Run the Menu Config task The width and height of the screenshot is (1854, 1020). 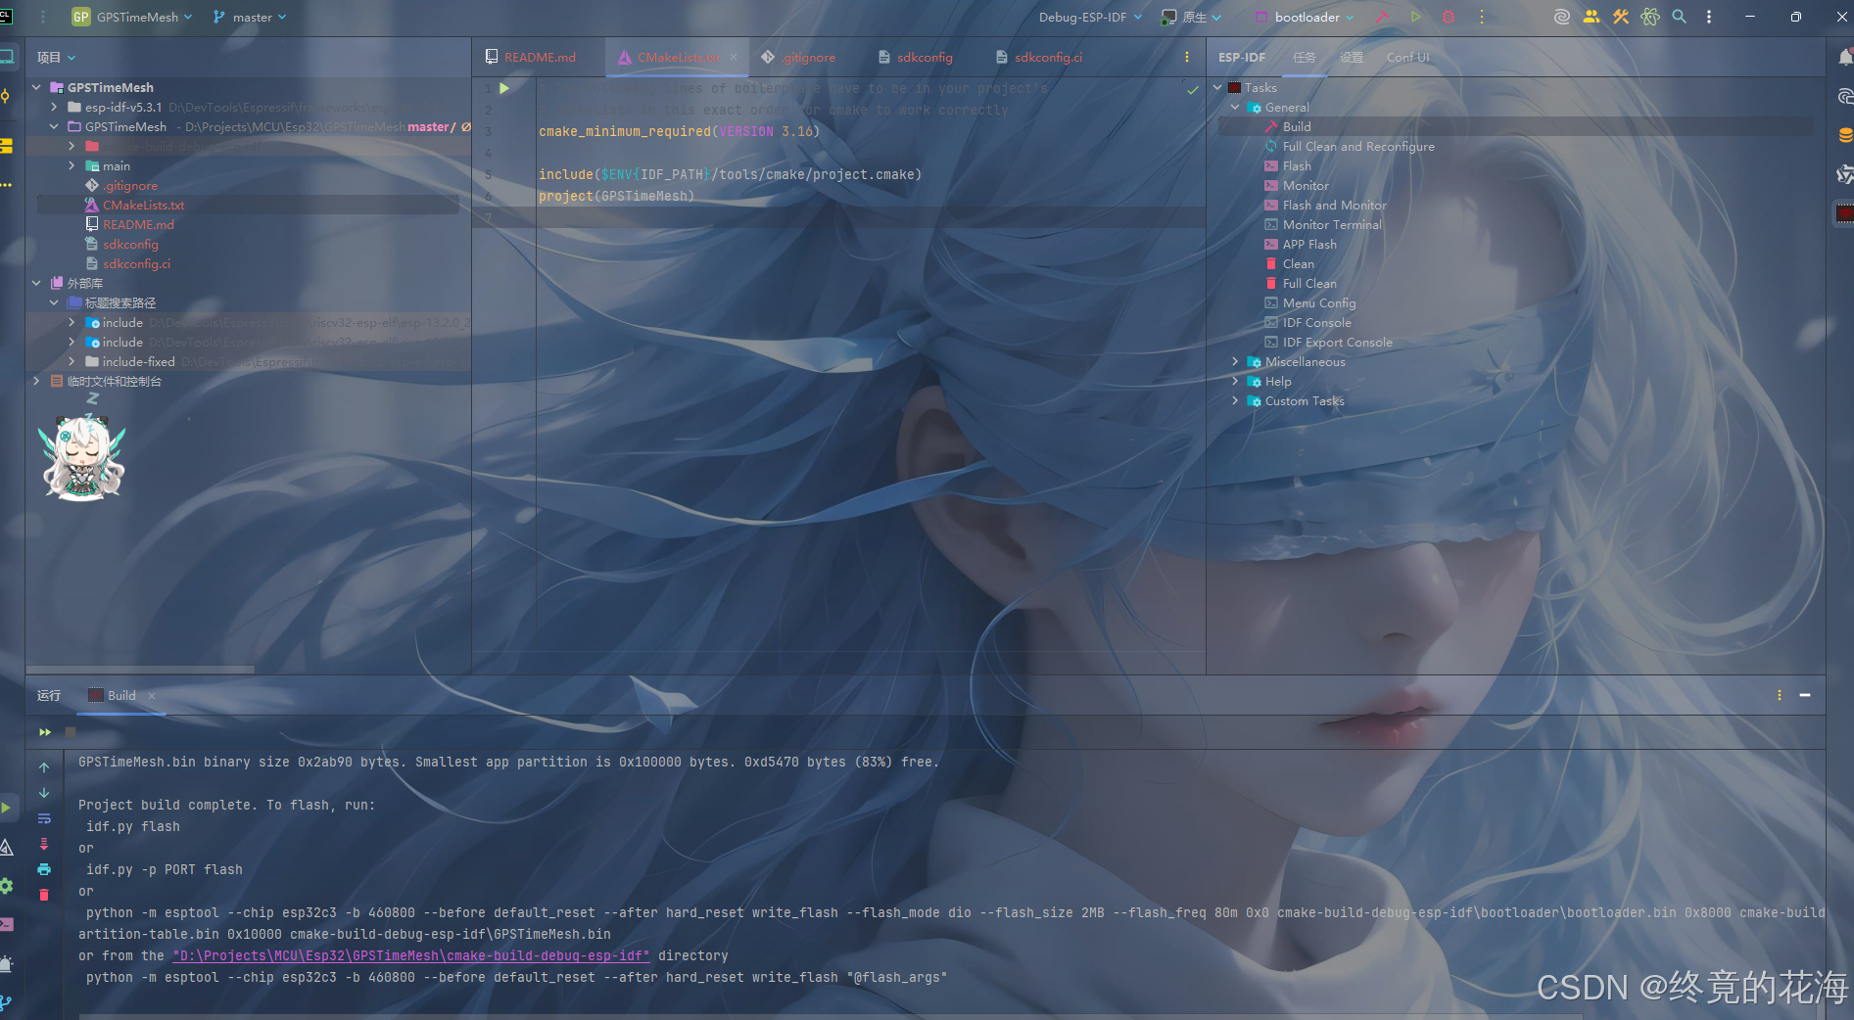pyautogui.click(x=1319, y=302)
